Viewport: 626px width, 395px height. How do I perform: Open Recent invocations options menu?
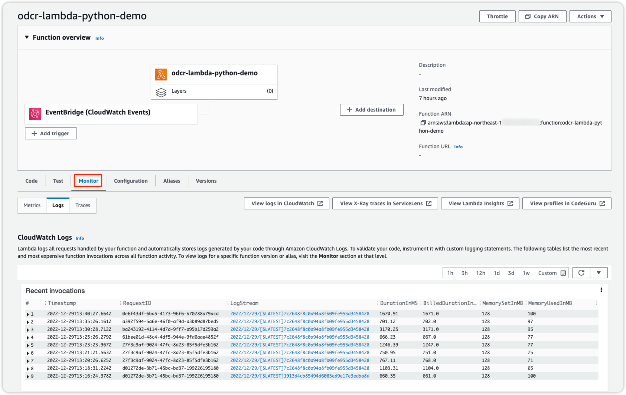[601, 290]
